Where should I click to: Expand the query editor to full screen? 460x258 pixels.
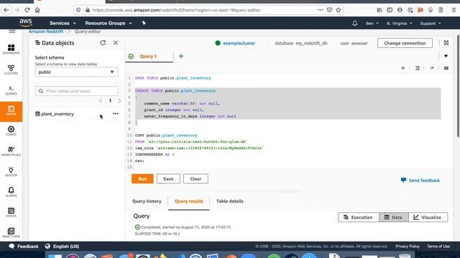click(446, 43)
